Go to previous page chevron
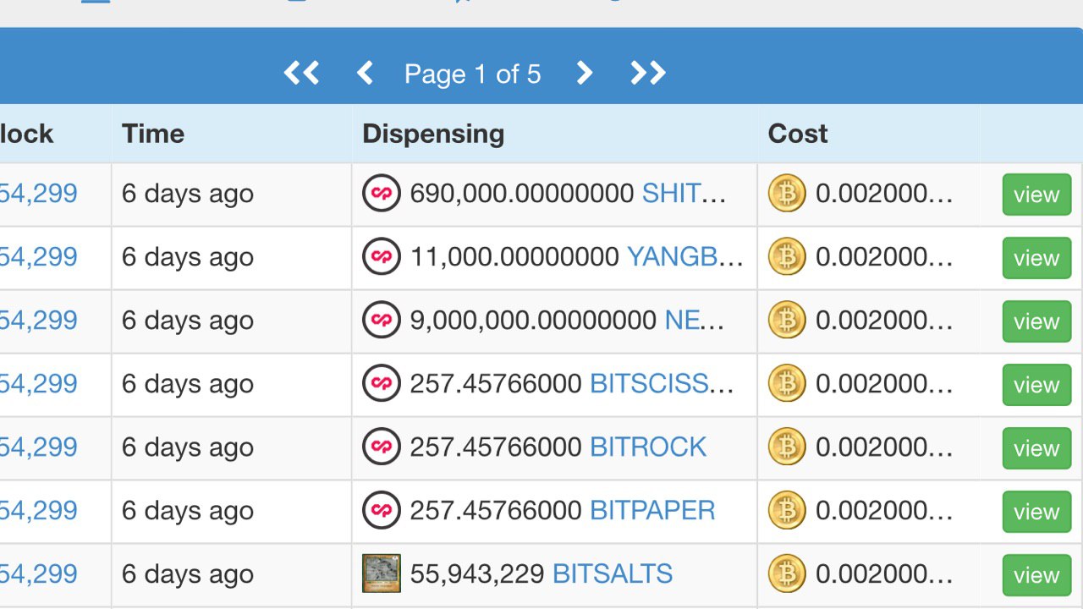1083x609 pixels. [x=365, y=74]
